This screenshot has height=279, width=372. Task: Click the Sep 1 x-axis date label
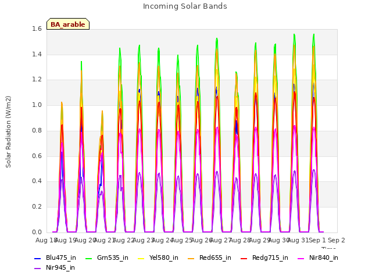point(317,240)
